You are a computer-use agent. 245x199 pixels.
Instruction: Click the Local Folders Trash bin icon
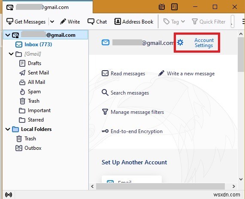click(x=19, y=139)
